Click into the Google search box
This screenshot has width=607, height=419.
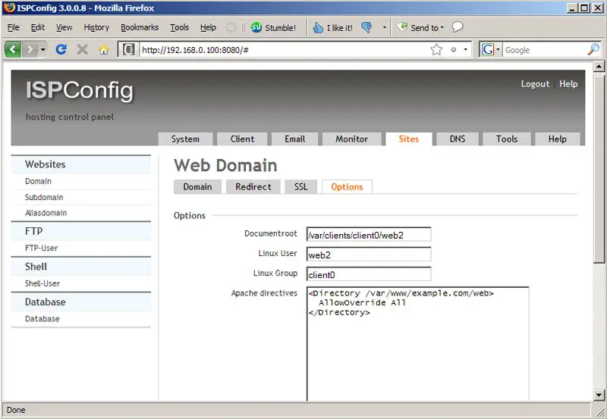click(544, 50)
